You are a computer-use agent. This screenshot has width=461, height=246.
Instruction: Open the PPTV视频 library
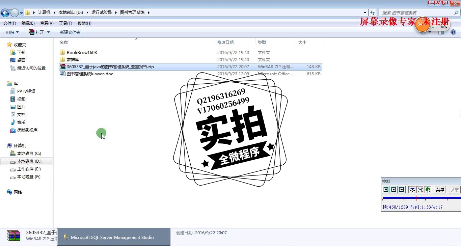click(x=26, y=91)
